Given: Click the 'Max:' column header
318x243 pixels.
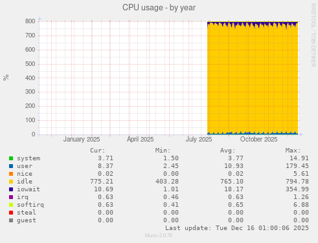Looking at the screenshot, I should 293,151.
